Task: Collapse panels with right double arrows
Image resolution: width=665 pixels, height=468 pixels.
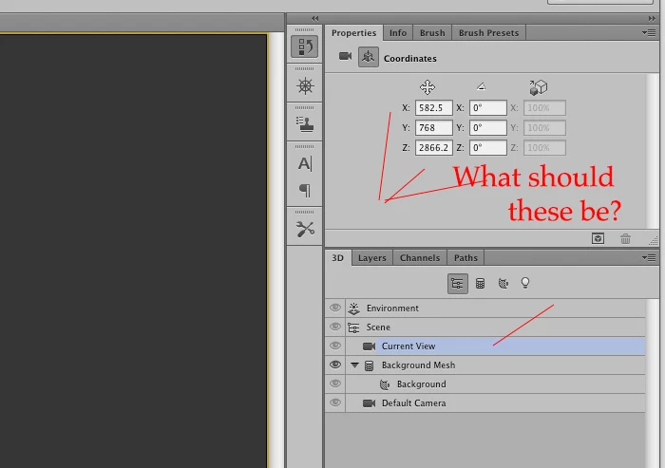Action: pyautogui.click(x=652, y=18)
